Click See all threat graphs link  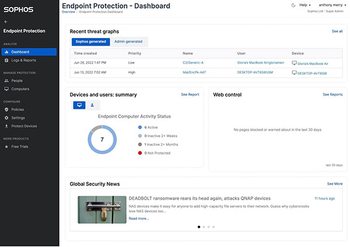(x=337, y=31)
